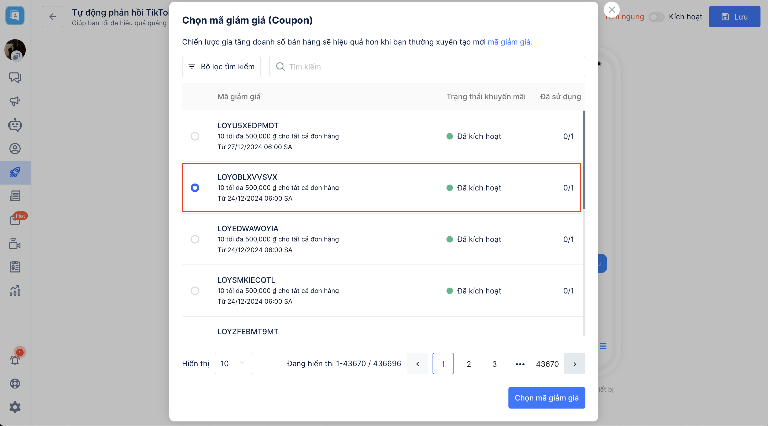The width and height of the screenshot is (768, 426).
Task: Select coupon LOYSMKIECQTL radio button
Action: coord(195,291)
